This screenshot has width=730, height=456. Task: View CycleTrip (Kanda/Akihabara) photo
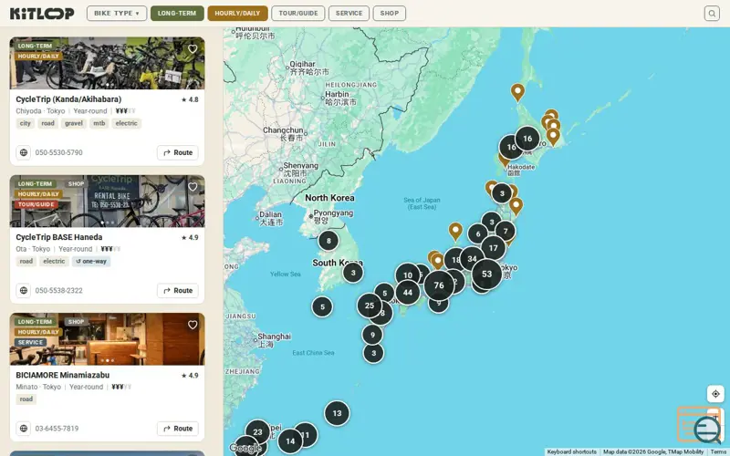(x=107, y=63)
